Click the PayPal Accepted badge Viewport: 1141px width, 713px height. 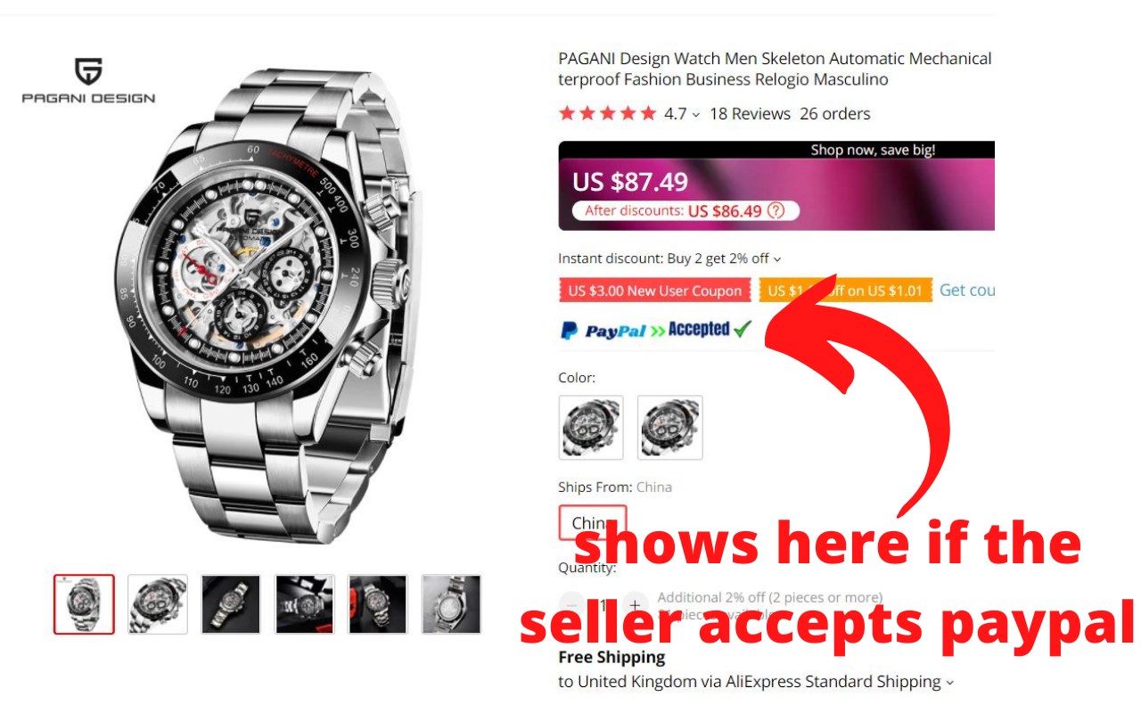(656, 330)
